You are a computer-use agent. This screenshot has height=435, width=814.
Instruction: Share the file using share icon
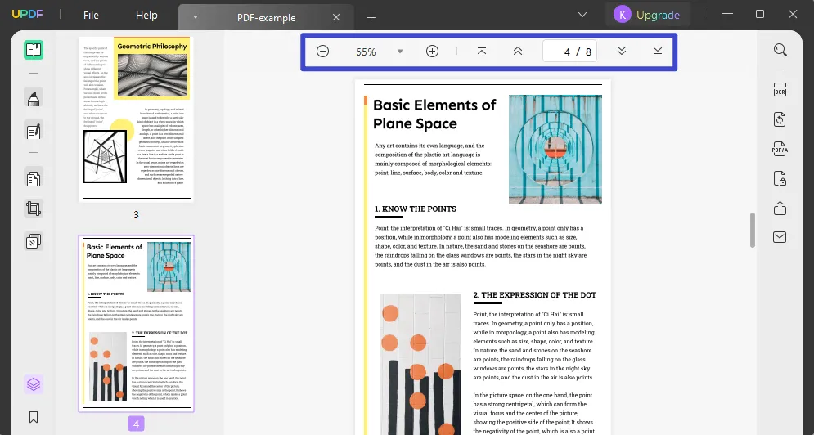[x=780, y=208]
